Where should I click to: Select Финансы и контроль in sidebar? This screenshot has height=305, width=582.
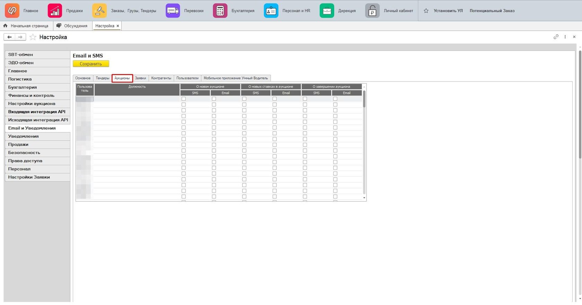tap(37, 95)
